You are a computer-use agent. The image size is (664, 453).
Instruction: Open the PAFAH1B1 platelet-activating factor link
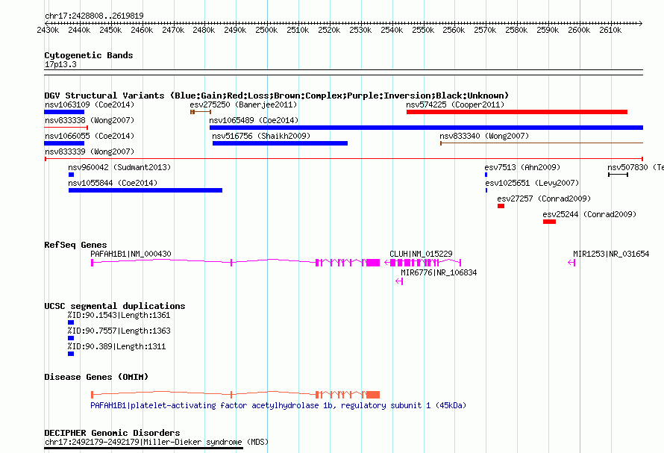tap(278, 405)
